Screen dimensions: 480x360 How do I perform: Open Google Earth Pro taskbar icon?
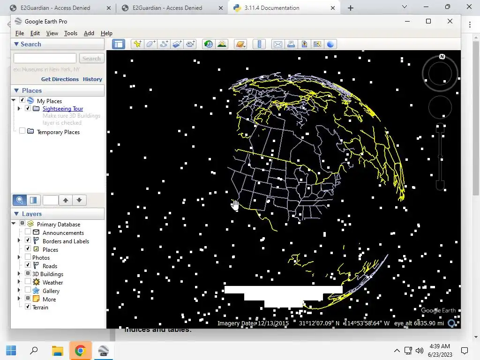point(103,351)
